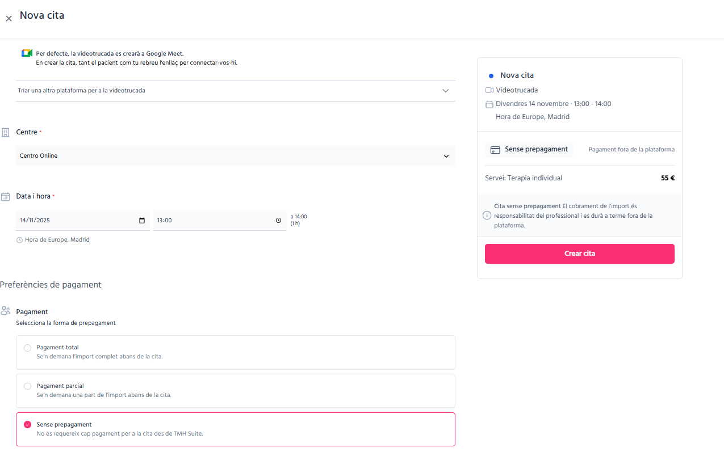Screen dimensions: 724x456
Task: Click 'Divendres 14 novembre · 13:00 - 14:00' text
Action: pos(554,104)
